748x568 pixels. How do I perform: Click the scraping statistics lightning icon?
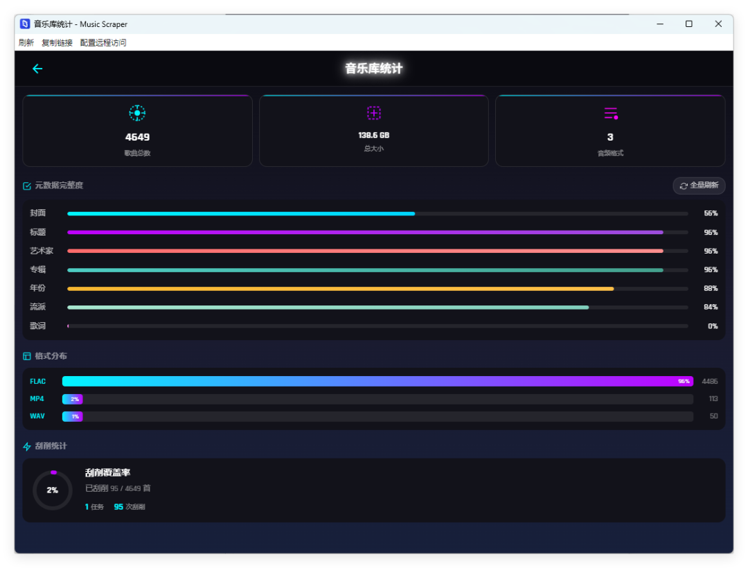(x=27, y=446)
